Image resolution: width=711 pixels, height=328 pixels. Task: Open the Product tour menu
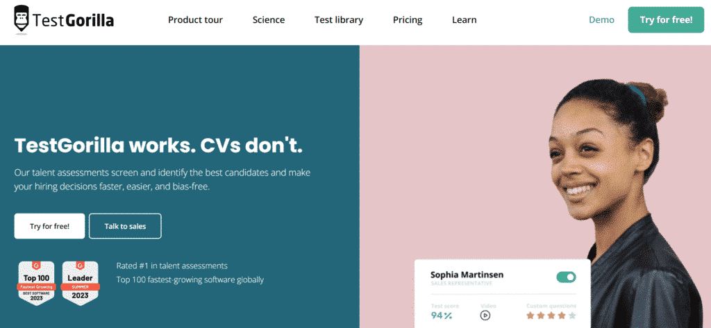(195, 20)
